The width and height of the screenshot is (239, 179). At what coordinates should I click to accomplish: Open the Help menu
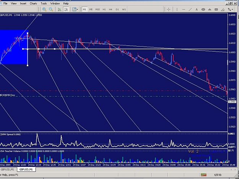click(x=66, y=3)
